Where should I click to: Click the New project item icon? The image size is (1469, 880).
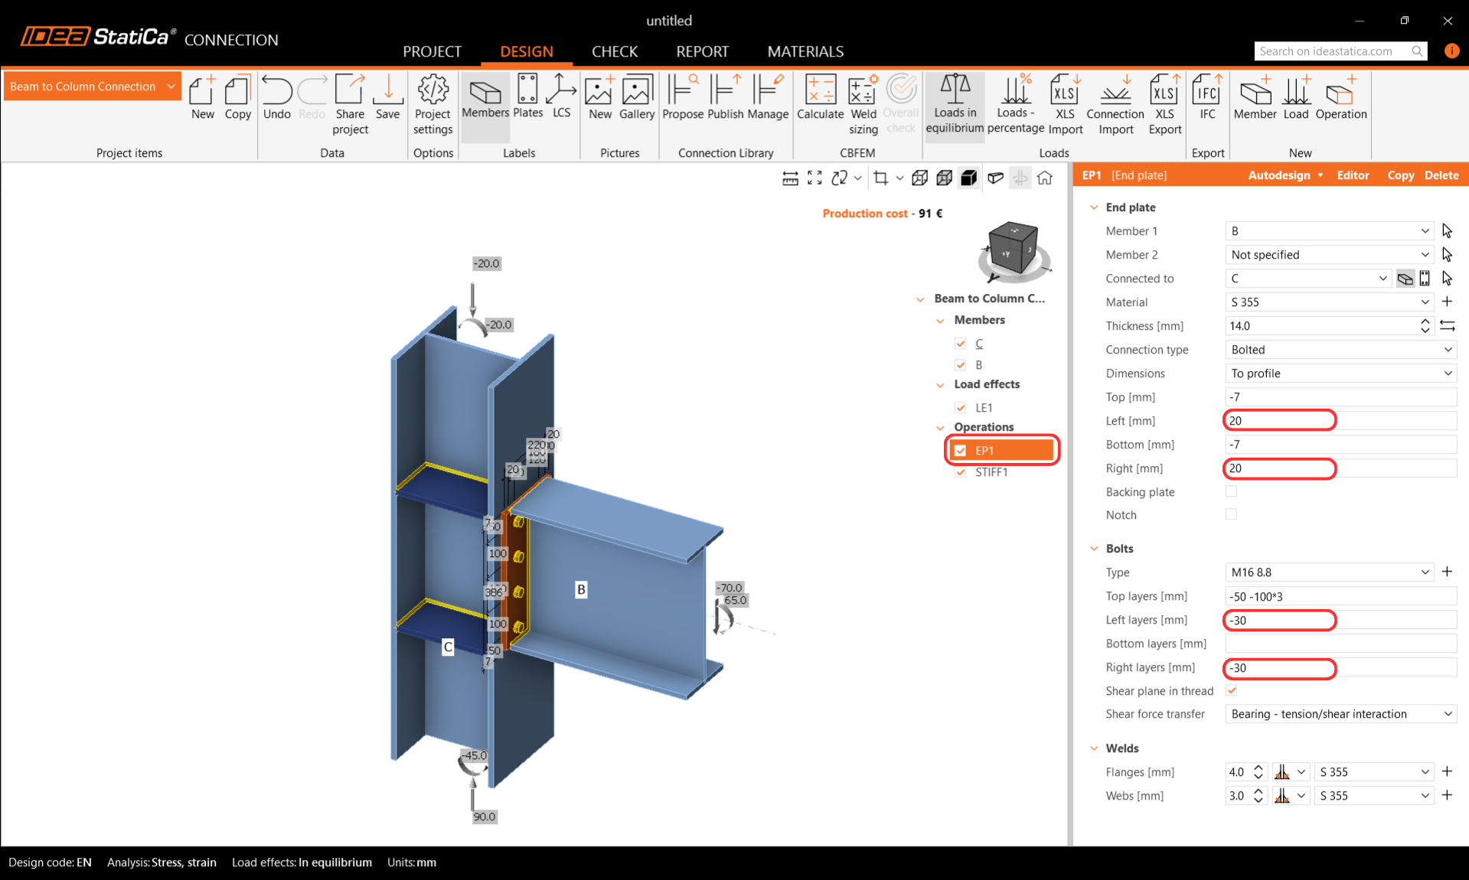(x=202, y=97)
